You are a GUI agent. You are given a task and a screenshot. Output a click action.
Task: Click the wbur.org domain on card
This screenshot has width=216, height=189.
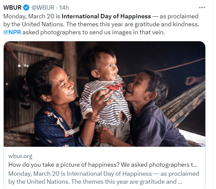click(x=20, y=156)
